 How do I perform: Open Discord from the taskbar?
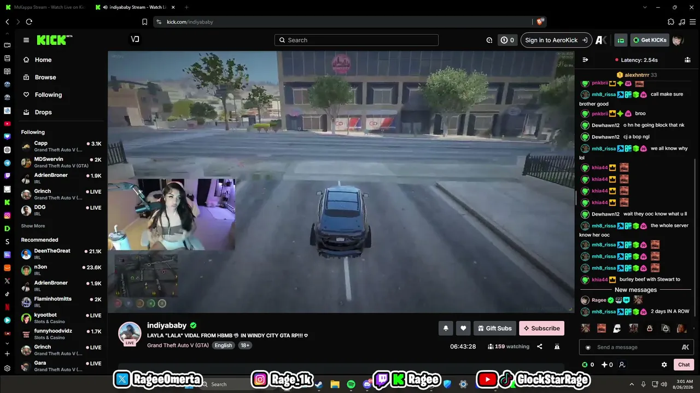coord(367,384)
